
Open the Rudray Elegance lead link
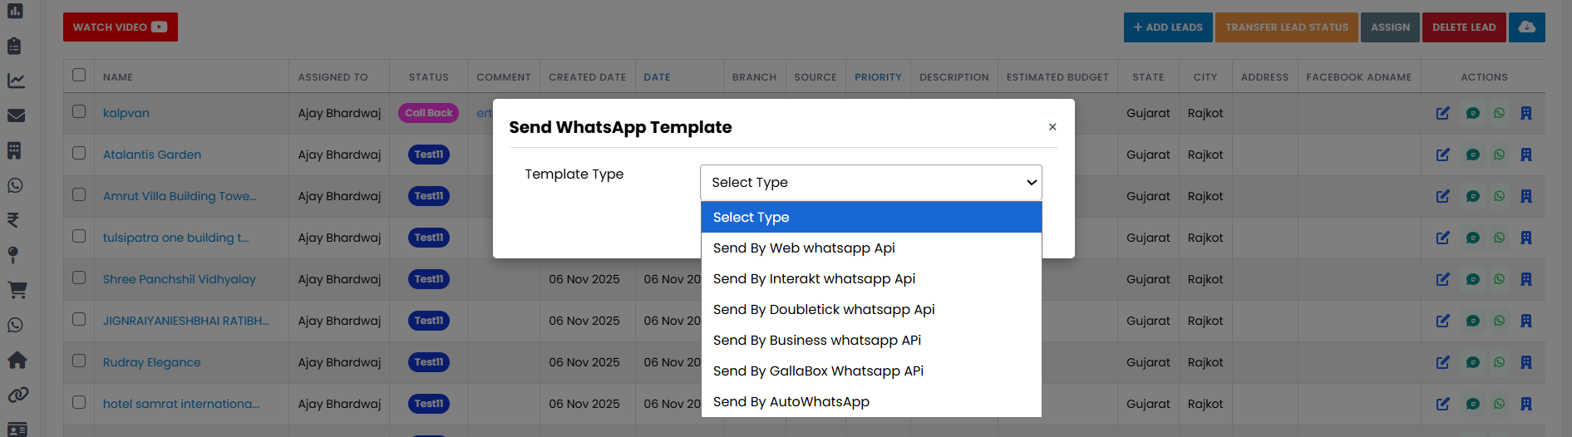(x=152, y=362)
